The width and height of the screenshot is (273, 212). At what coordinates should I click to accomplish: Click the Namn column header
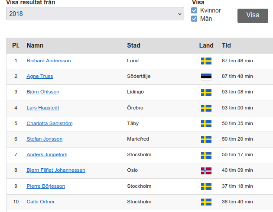pyautogui.click(x=35, y=45)
